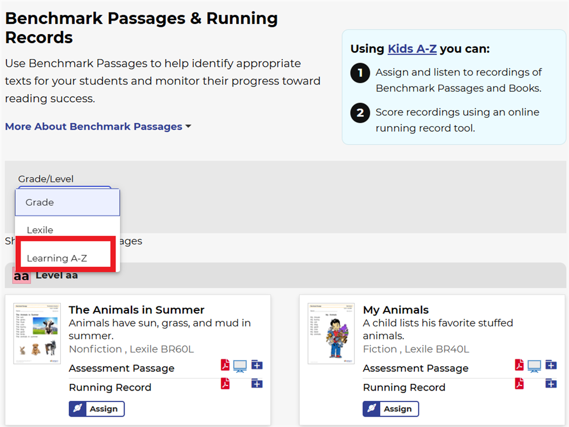Viewport: 569px width, 427px height.
Task: Add The Animals in Summer running record to folder
Action: point(257,384)
